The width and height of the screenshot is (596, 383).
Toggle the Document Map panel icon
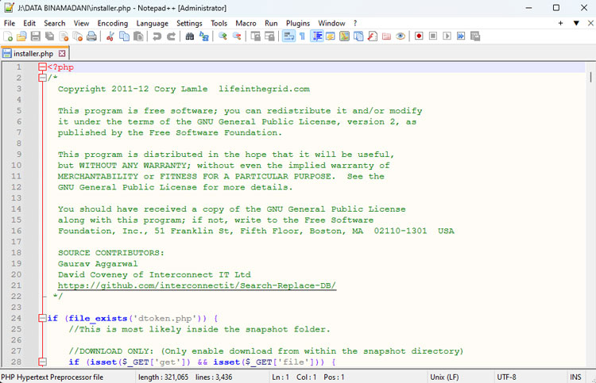tap(344, 36)
